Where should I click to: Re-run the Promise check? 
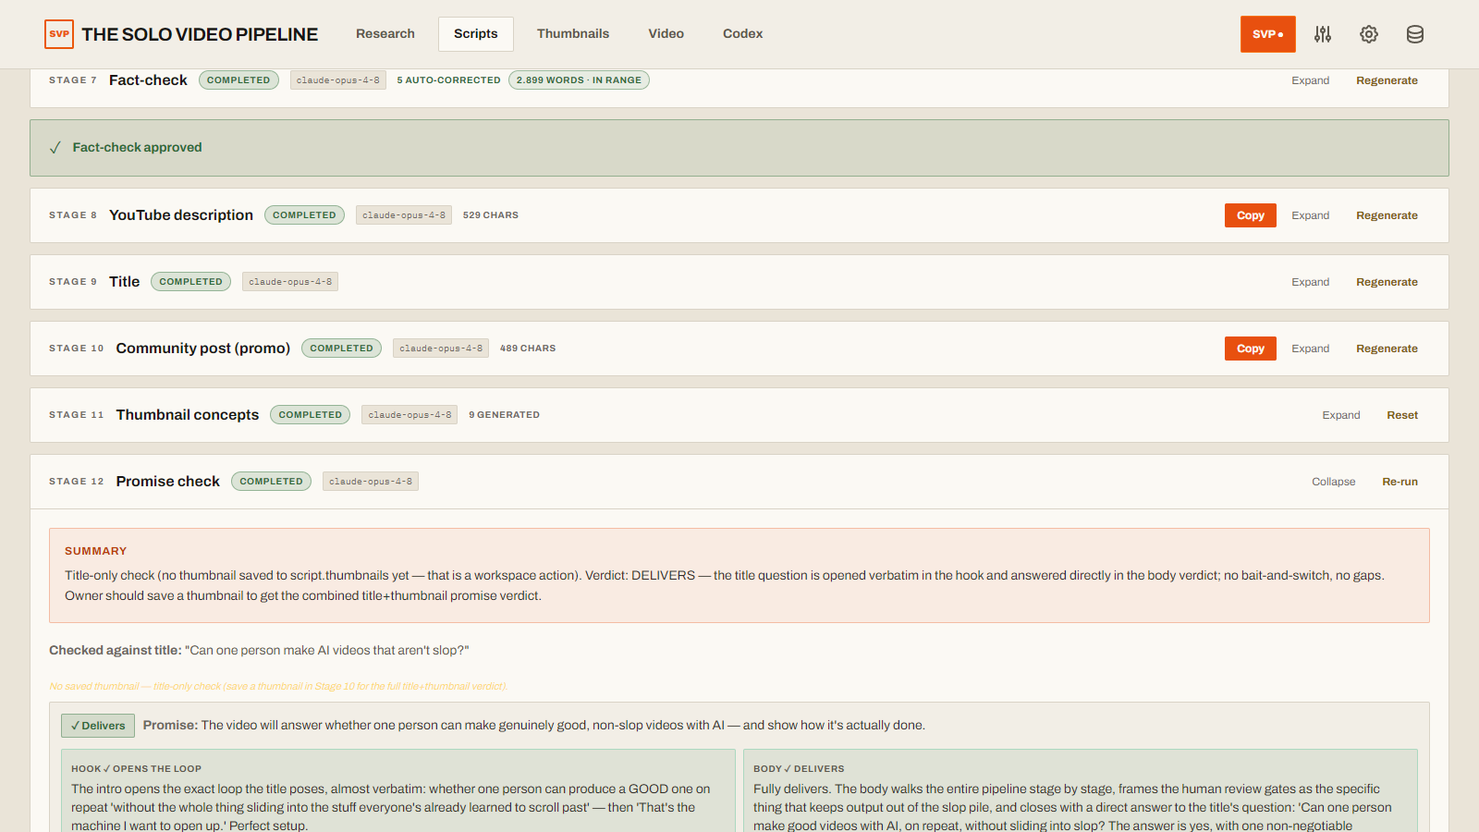tap(1400, 482)
